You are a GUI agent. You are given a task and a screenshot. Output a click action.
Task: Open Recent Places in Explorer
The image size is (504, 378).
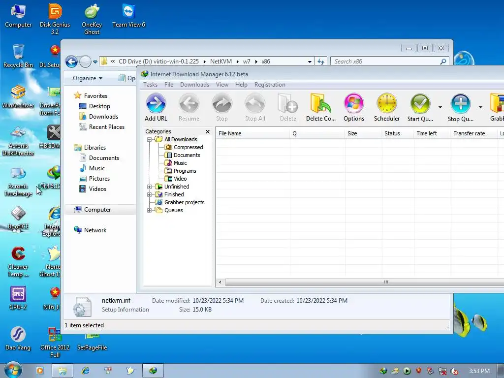pos(106,126)
